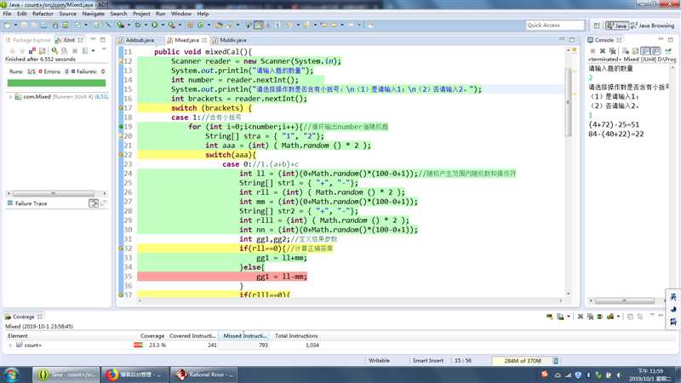
Task: Open the Project menu
Action: (x=141, y=14)
